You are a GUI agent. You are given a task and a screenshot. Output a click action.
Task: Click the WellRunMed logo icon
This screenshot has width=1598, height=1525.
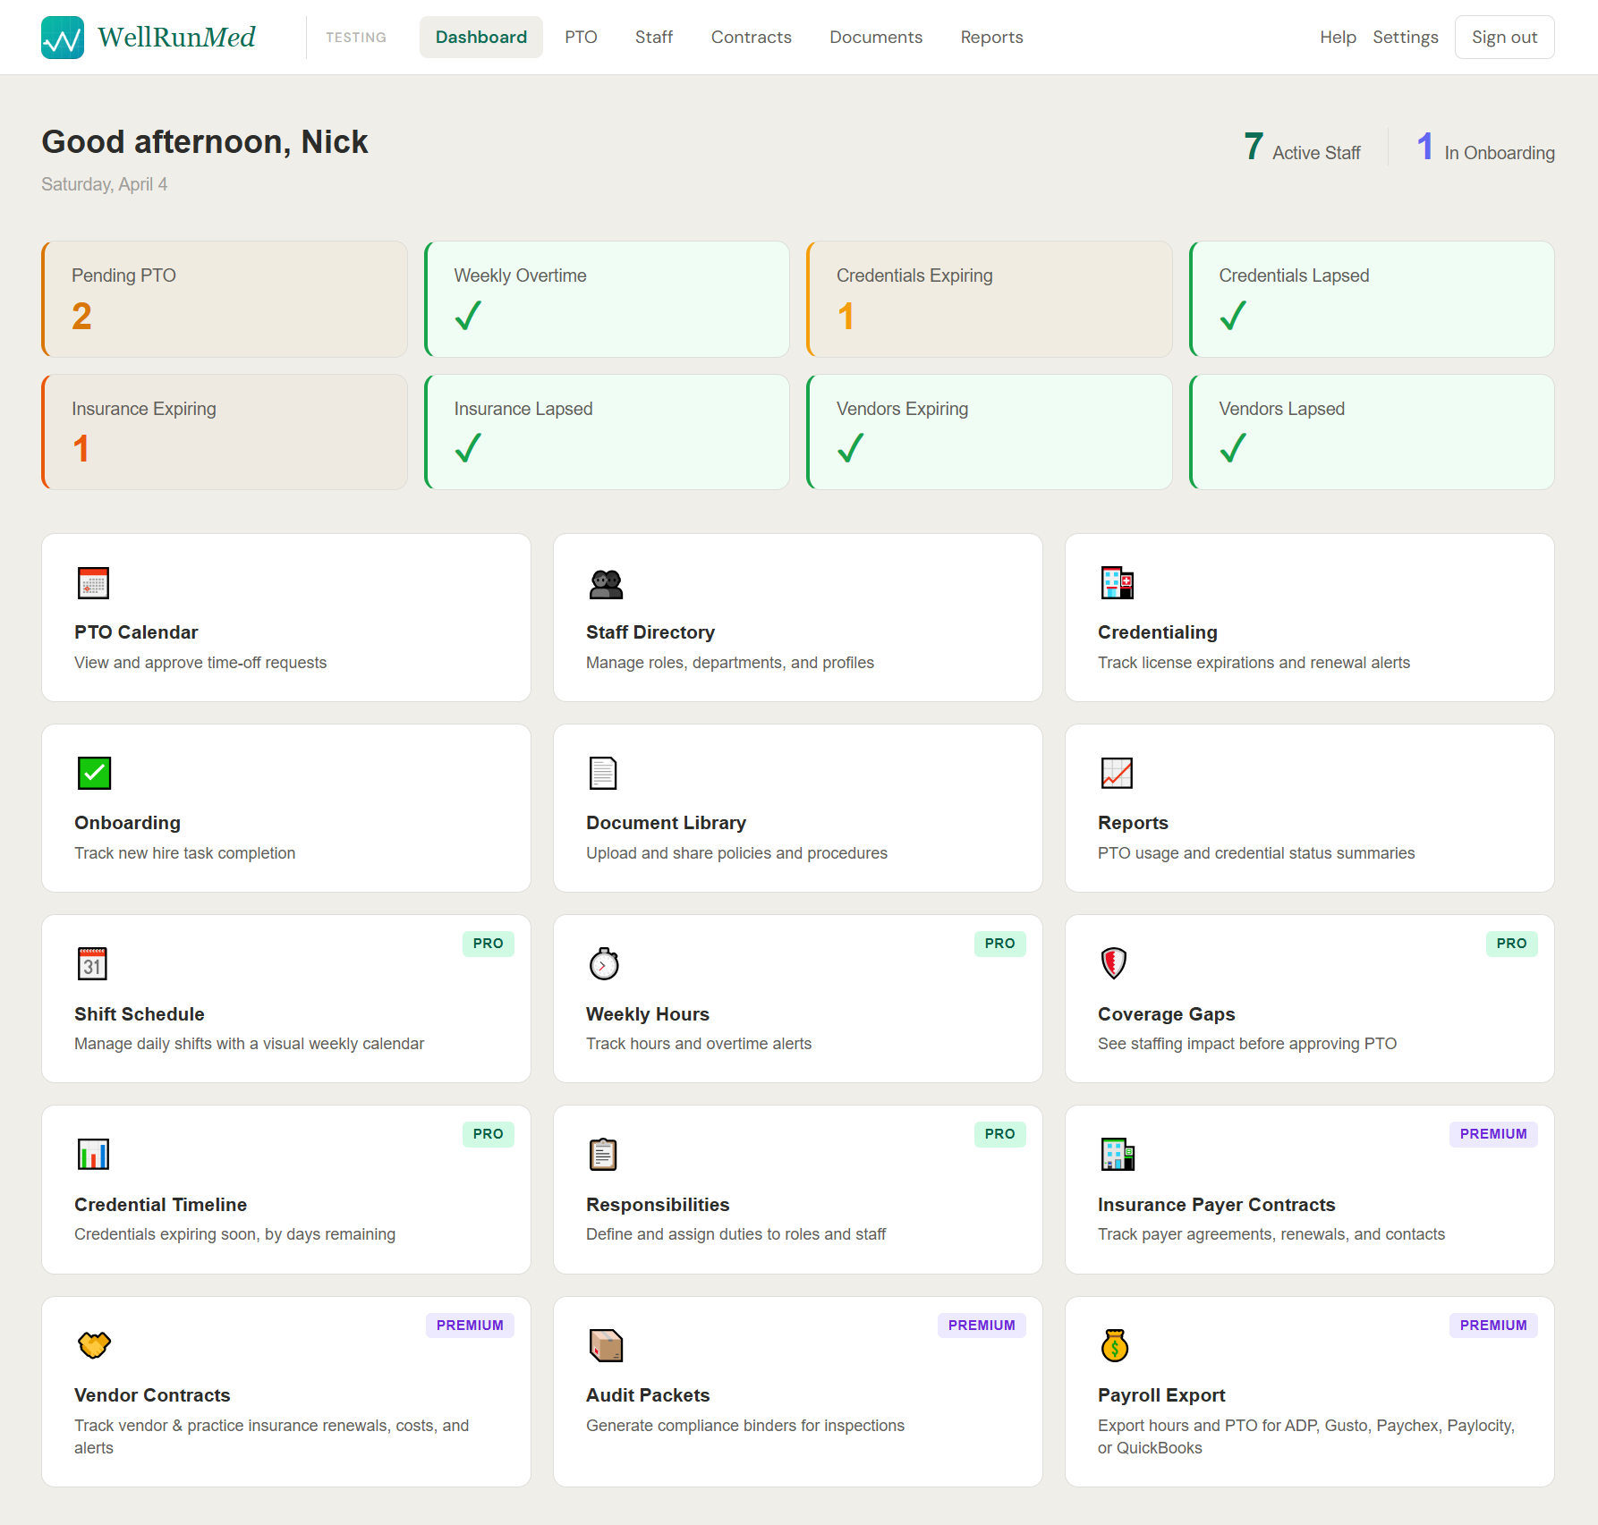pos(61,37)
